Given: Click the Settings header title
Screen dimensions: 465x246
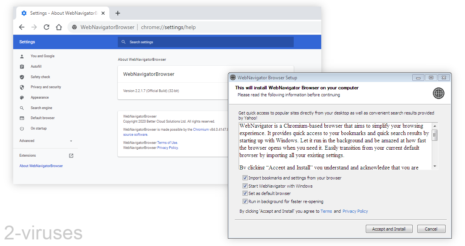Looking at the screenshot, I should [x=27, y=42].
